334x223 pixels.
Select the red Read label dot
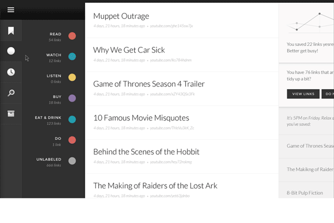pyautogui.click(x=72, y=36)
